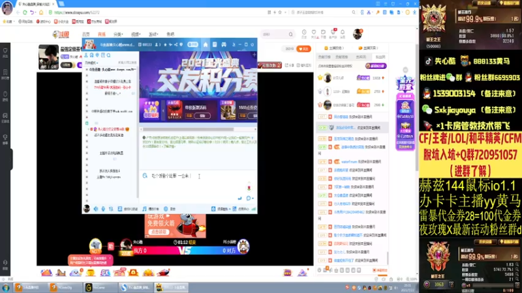
Task: Click the browser home button
Action: (x=41, y=12)
